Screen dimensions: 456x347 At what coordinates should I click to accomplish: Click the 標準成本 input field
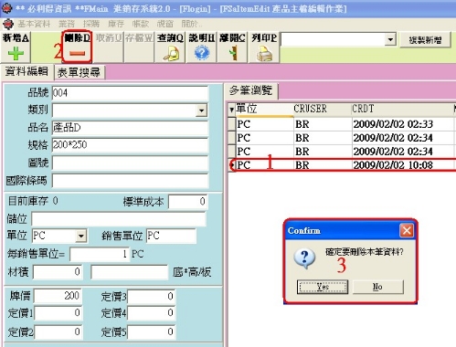tap(187, 202)
